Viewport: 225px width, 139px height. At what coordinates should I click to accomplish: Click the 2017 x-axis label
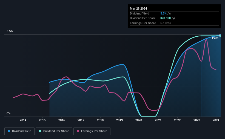click(81, 120)
